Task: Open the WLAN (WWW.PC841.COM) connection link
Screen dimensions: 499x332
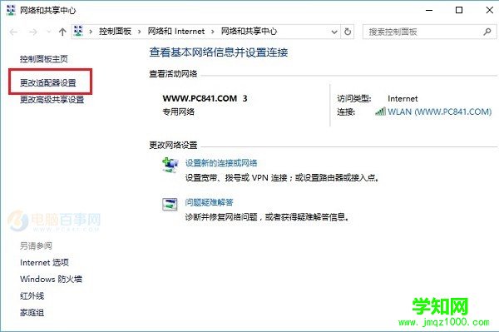Action: coord(439,111)
